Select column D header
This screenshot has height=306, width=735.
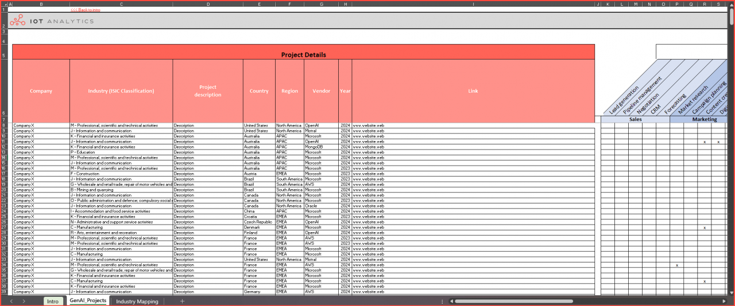pos(207,4)
